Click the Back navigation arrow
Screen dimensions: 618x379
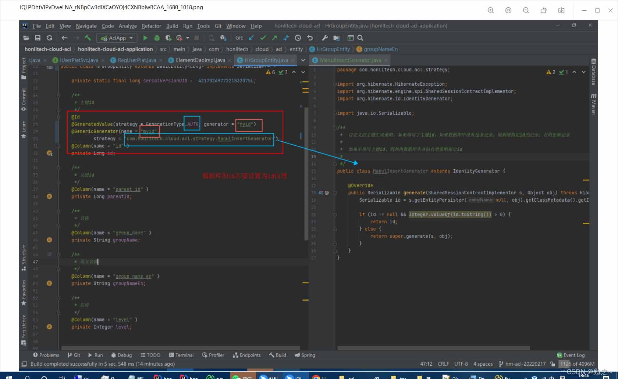(64, 38)
